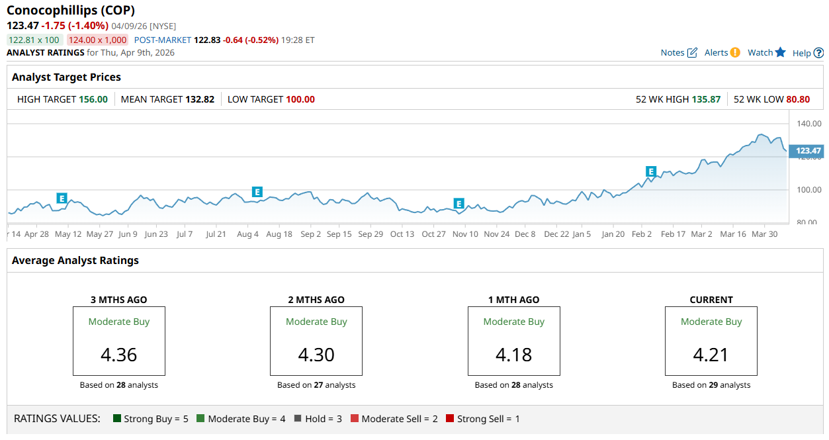This screenshot has width=829, height=440.
Task: Click 'Based on 29 analysts' text
Action: 711,385
